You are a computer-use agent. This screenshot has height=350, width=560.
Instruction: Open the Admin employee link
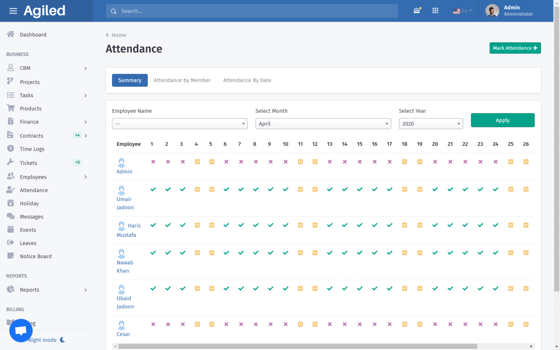click(124, 171)
